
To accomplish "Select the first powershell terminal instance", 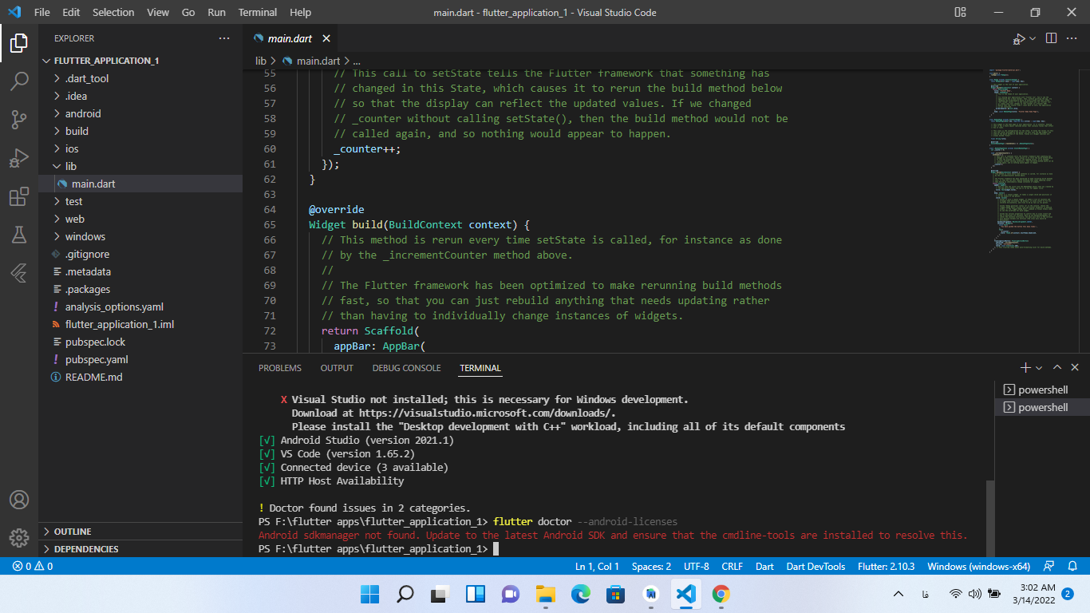I will pos(1042,390).
